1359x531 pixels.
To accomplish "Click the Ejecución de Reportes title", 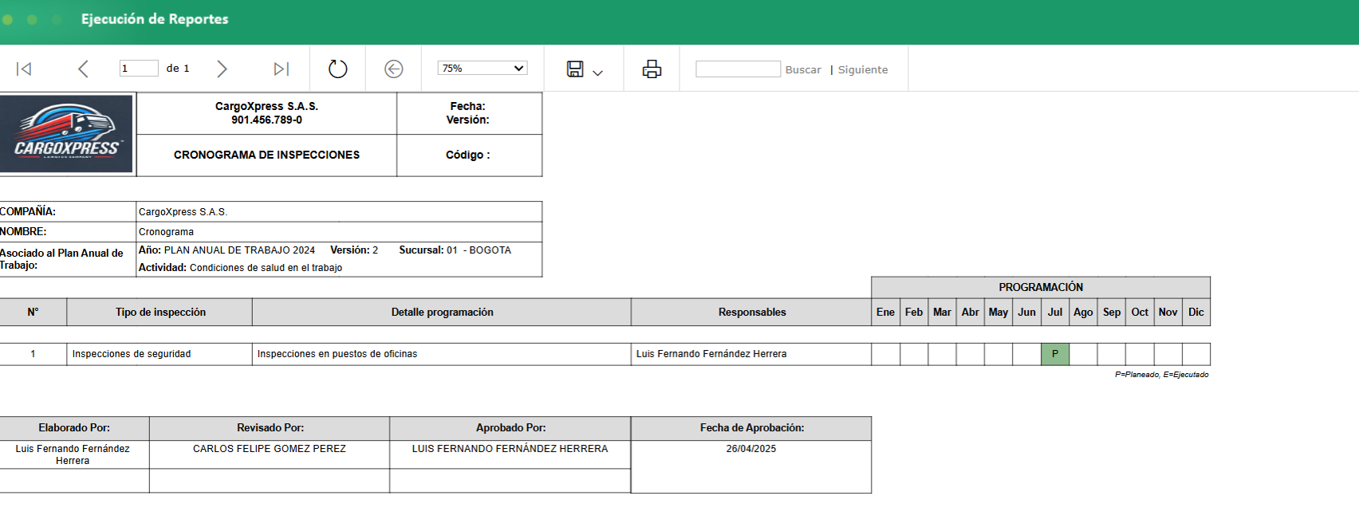I will [155, 19].
